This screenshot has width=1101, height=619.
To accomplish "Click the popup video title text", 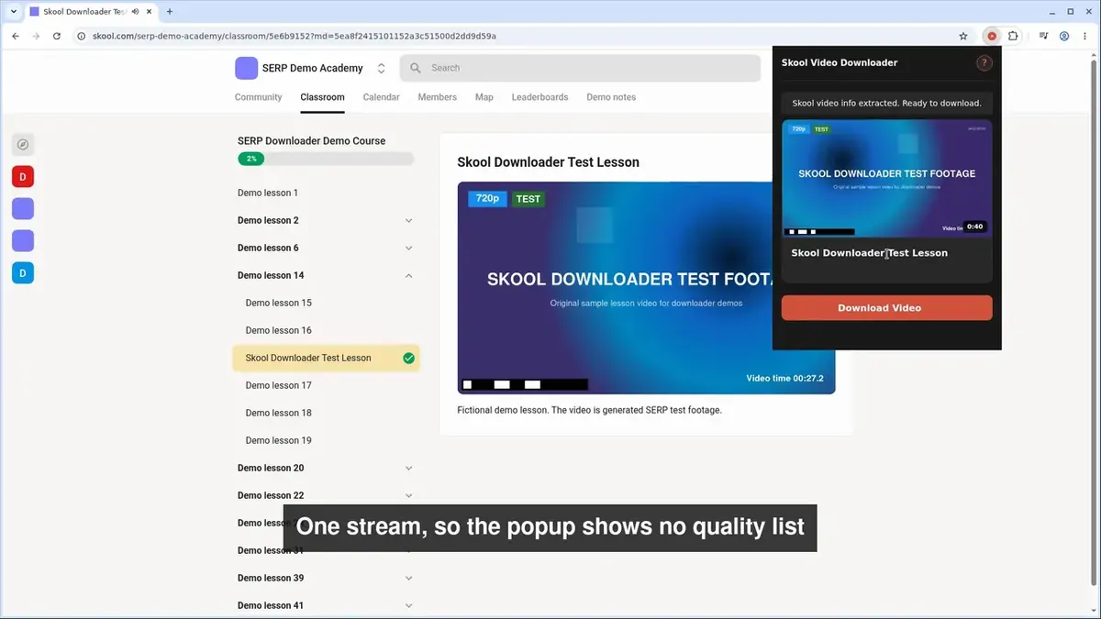I will point(870,253).
